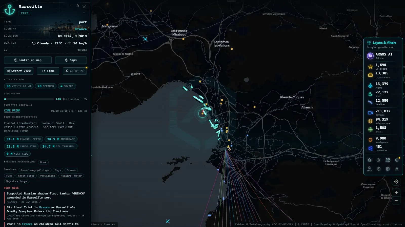Toggle the infrastructure layer

383,121
